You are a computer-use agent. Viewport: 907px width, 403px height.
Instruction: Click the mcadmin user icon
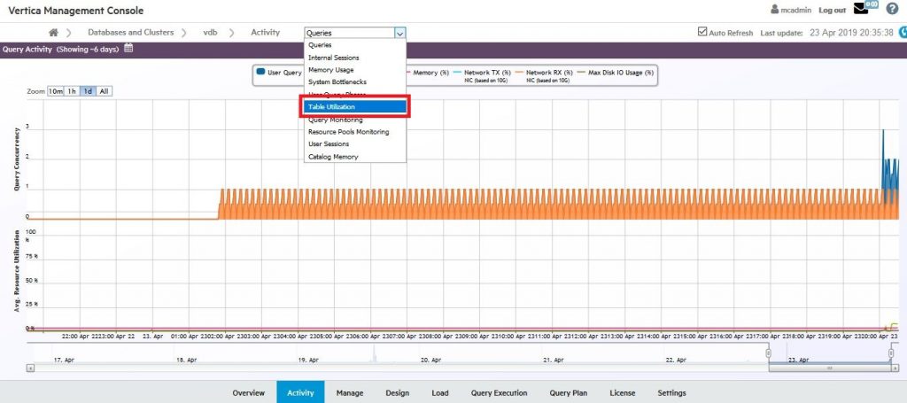(x=775, y=11)
